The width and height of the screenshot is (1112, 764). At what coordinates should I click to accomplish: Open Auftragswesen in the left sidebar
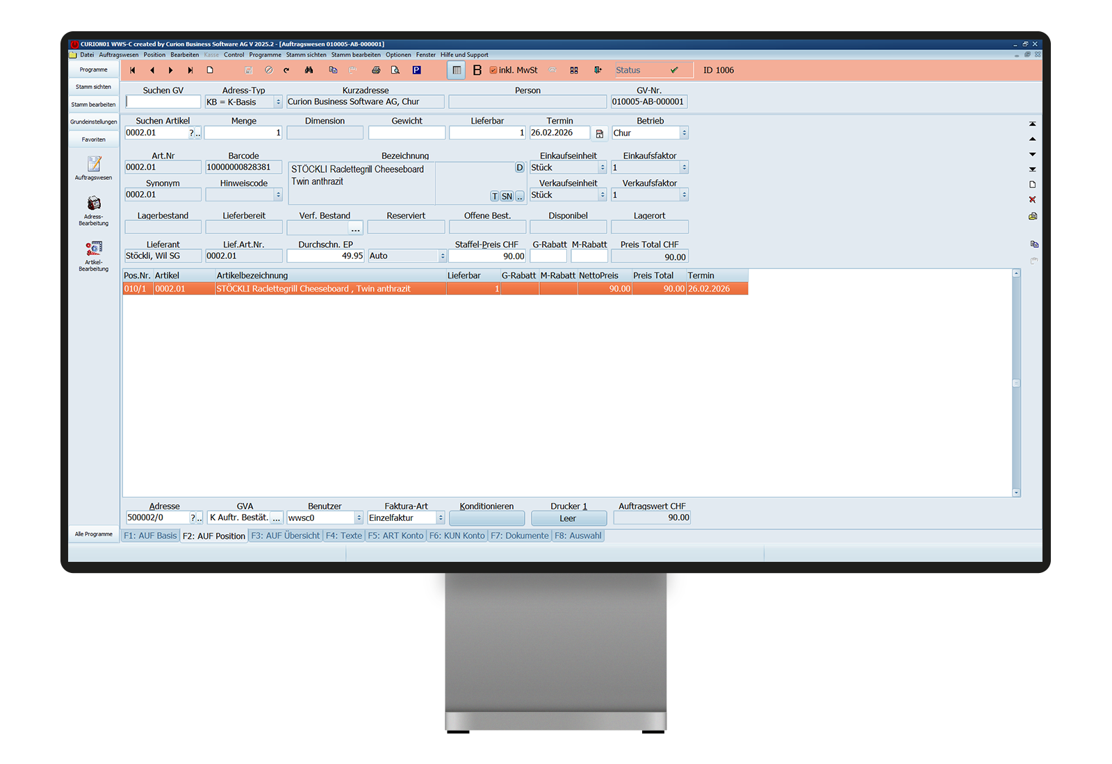(x=94, y=167)
